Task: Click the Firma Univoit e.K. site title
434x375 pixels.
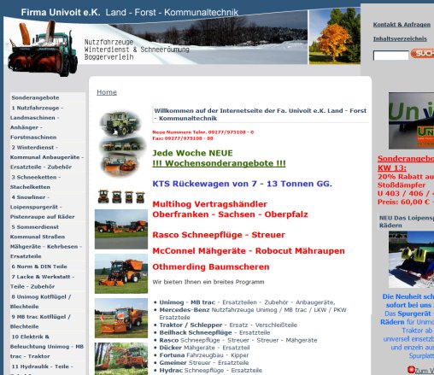Action: [x=61, y=12]
